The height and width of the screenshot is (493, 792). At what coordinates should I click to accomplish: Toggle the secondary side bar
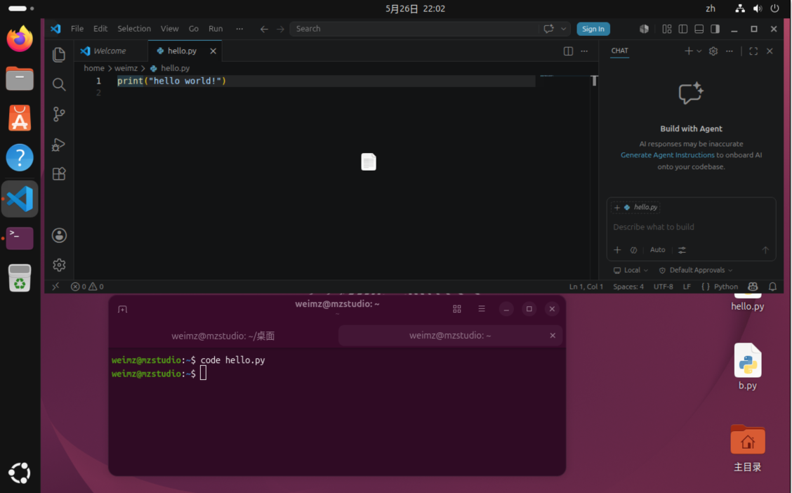coord(715,29)
